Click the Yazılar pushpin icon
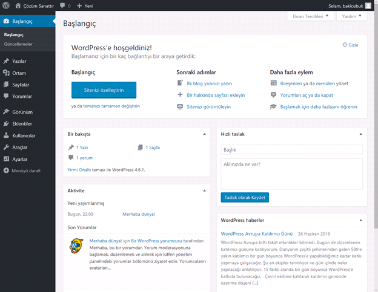The height and width of the screenshot is (292, 378). click(x=6, y=61)
